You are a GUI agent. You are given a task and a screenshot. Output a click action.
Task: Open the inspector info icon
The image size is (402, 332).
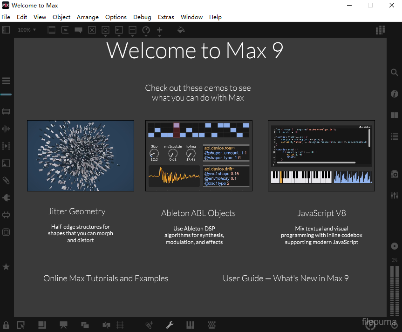[394, 94]
